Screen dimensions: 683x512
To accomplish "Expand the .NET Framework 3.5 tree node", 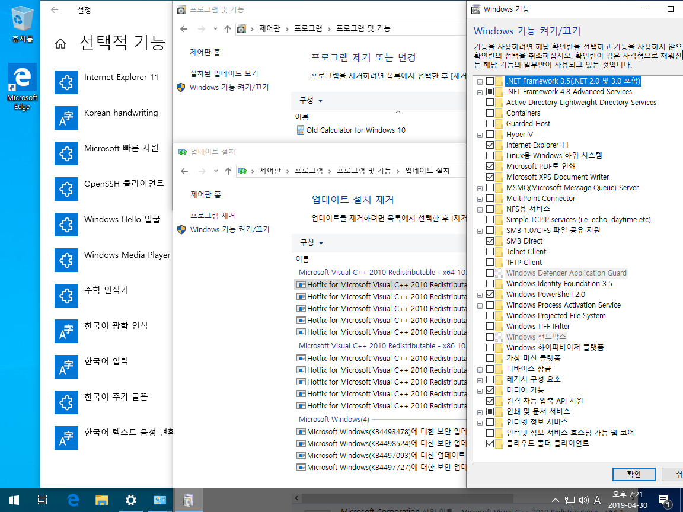I will (x=480, y=82).
